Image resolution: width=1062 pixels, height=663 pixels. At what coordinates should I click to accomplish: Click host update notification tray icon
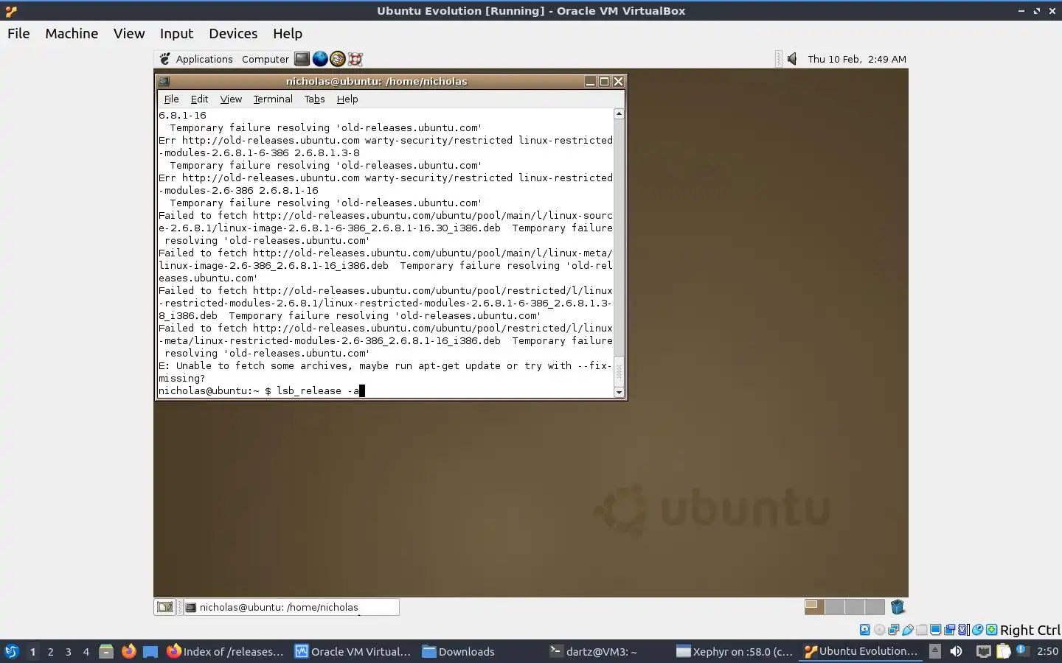click(x=1021, y=650)
